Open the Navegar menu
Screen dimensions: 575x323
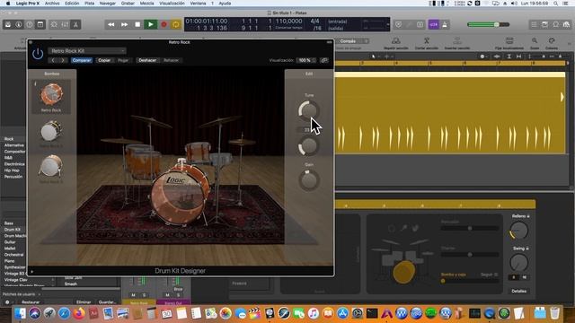108,4
